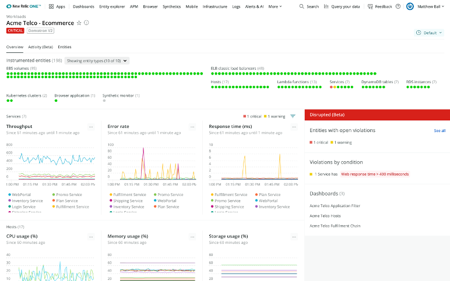Click the New Relic ONE logo
This screenshot has height=281, width=450.
click(x=23, y=6)
